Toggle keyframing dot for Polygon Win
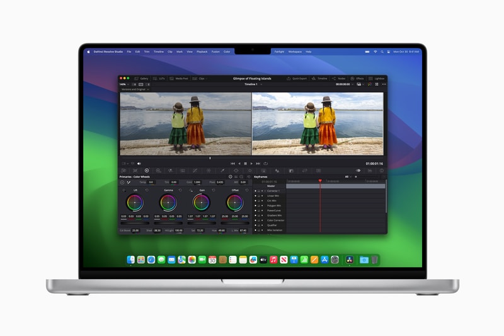 pos(256,206)
